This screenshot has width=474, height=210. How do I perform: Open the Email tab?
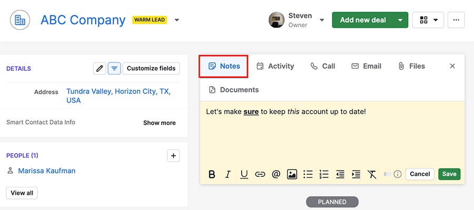point(366,66)
